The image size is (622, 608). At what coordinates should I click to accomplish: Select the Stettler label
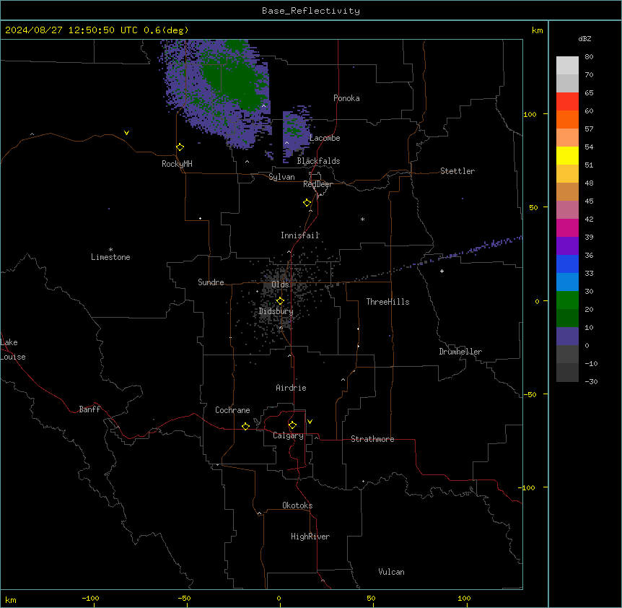click(x=457, y=171)
